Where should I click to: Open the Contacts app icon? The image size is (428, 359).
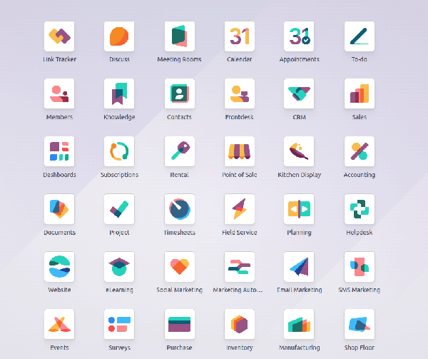(x=179, y=94)
